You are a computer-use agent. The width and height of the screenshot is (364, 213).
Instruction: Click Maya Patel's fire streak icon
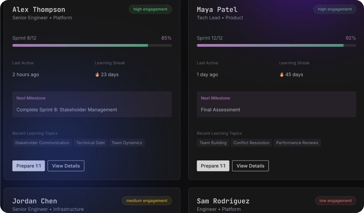(x=282, y=75)
